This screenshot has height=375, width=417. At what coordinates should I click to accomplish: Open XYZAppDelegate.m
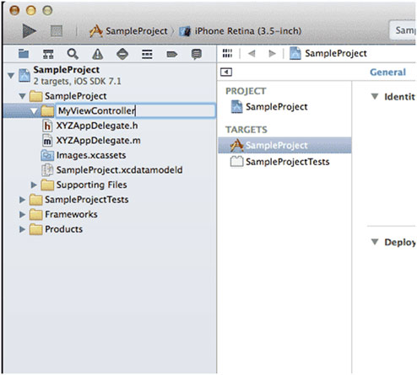pos(98,141)
